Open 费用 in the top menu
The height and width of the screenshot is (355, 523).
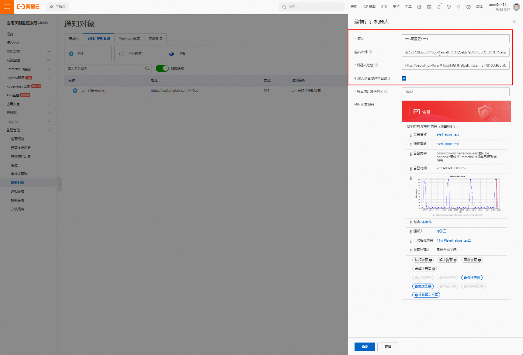(354, 7)
